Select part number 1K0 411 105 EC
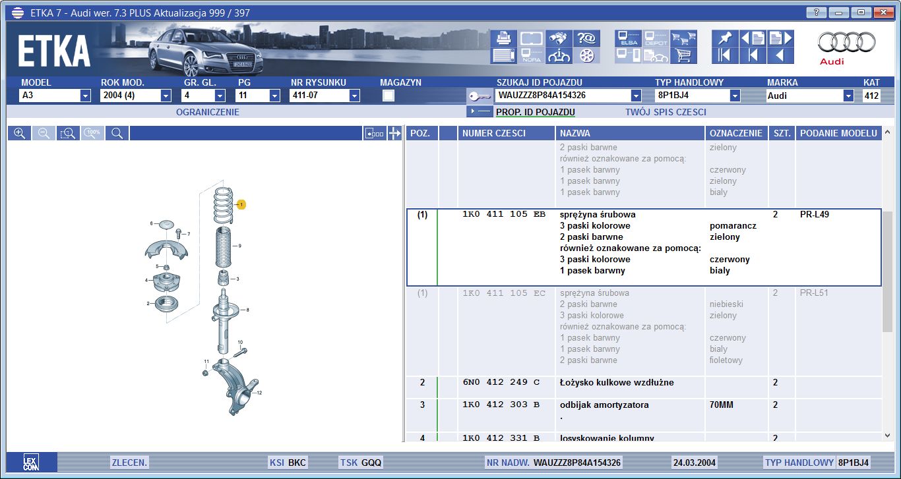 click(504, 293)
